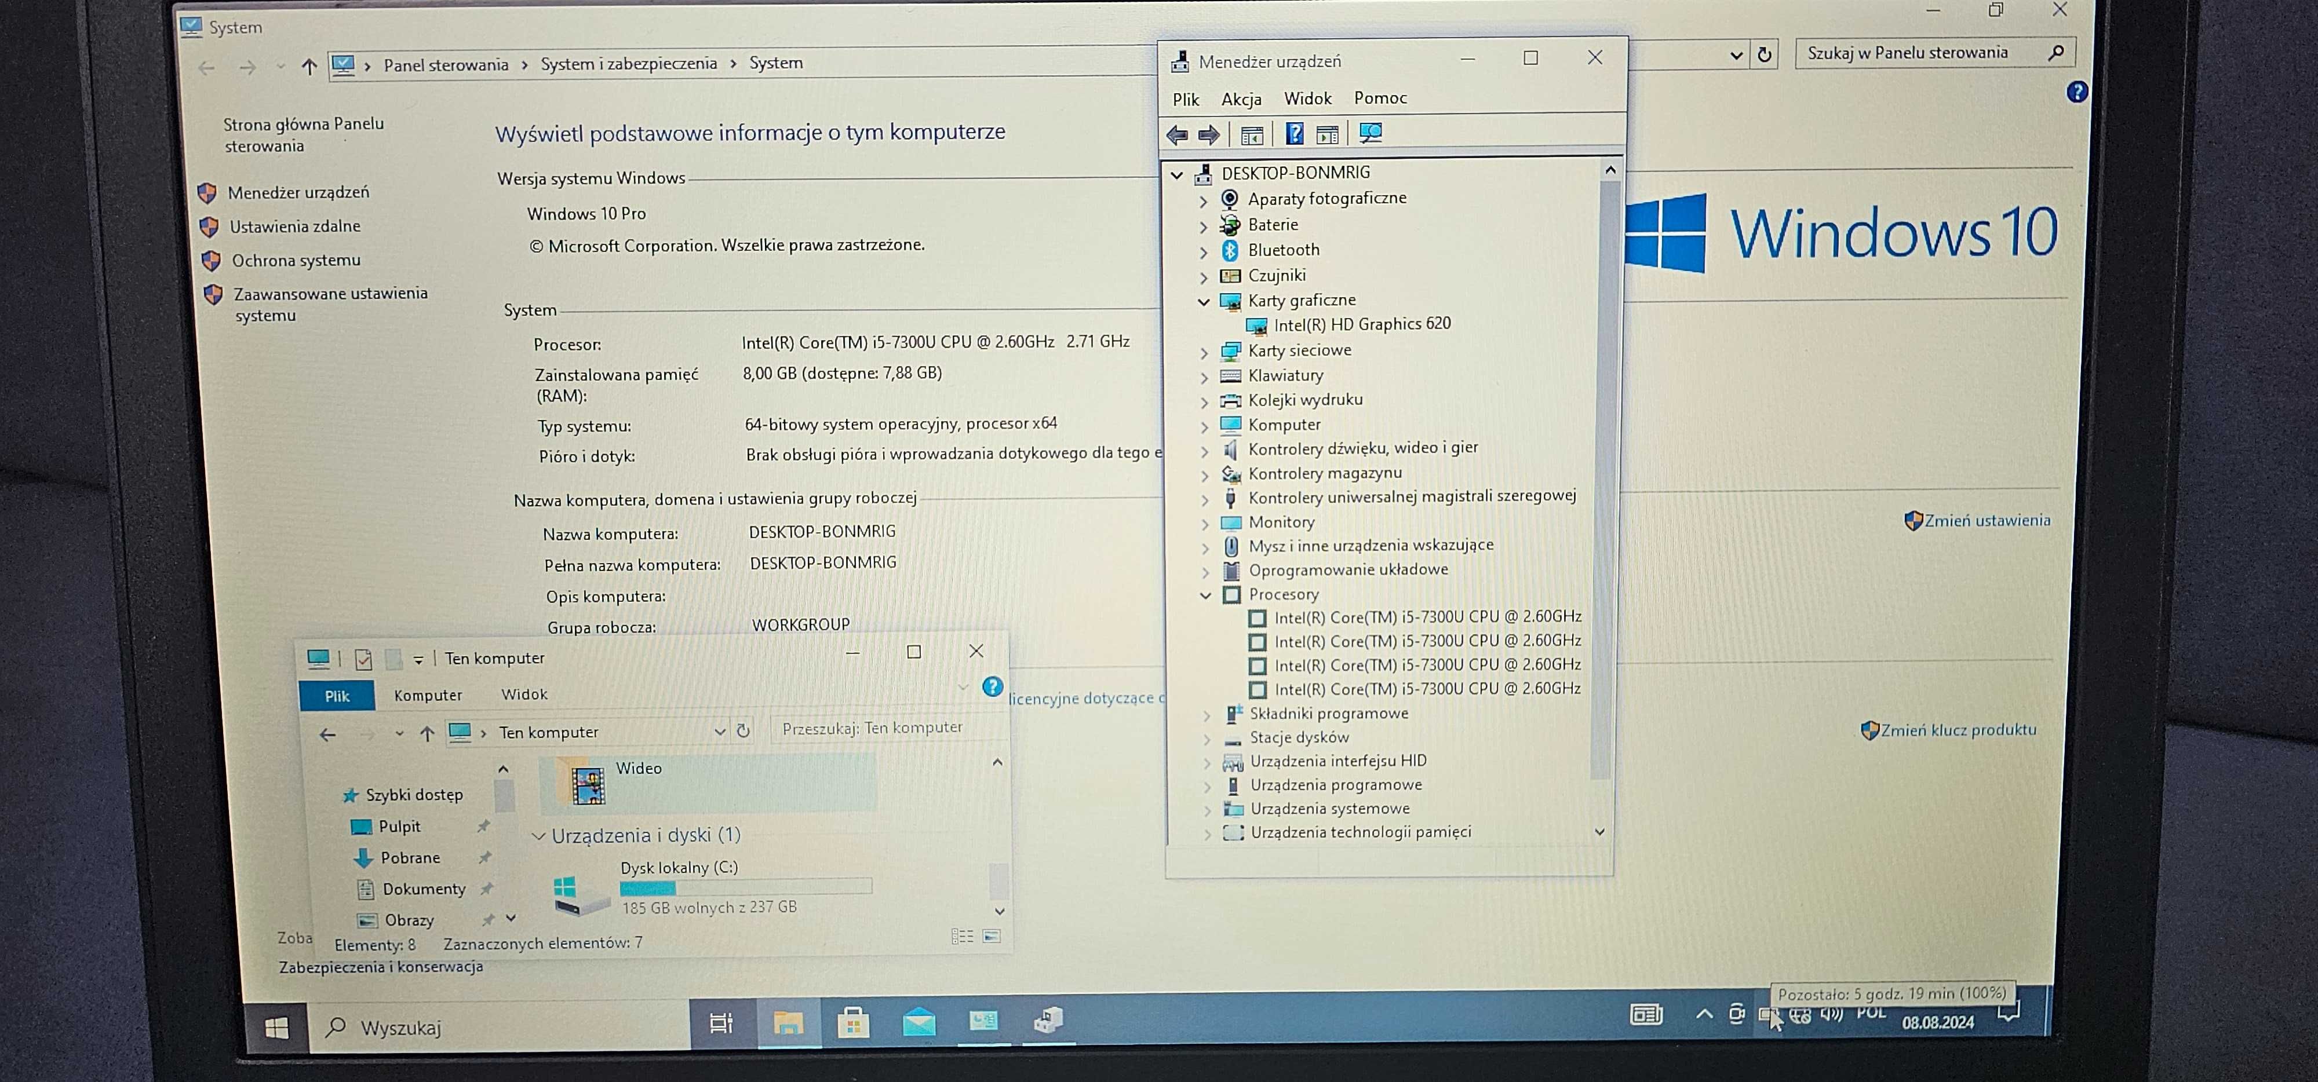Screen dimensions: 2318x1082
Task: Open Microsoft Store from the taskbar
Action: 853,1023
